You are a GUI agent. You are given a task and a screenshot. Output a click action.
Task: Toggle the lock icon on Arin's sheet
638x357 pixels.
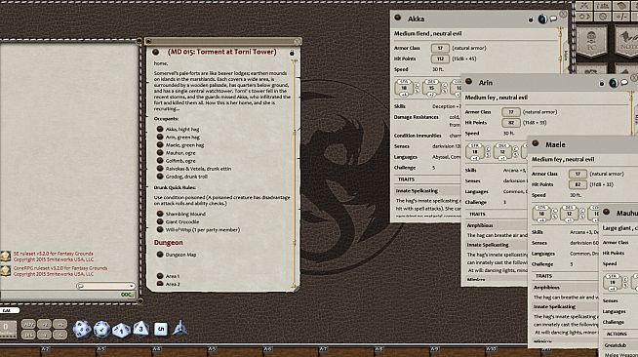click(602, 83)
